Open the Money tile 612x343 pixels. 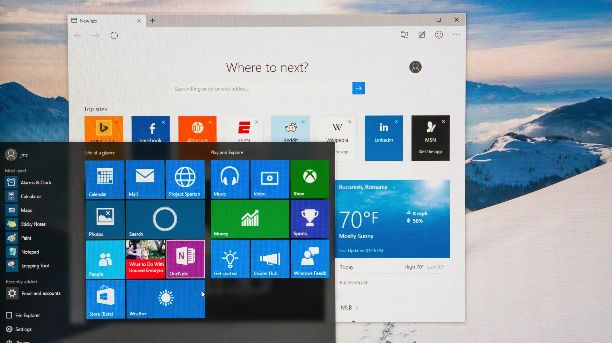[x=250, y=219]
